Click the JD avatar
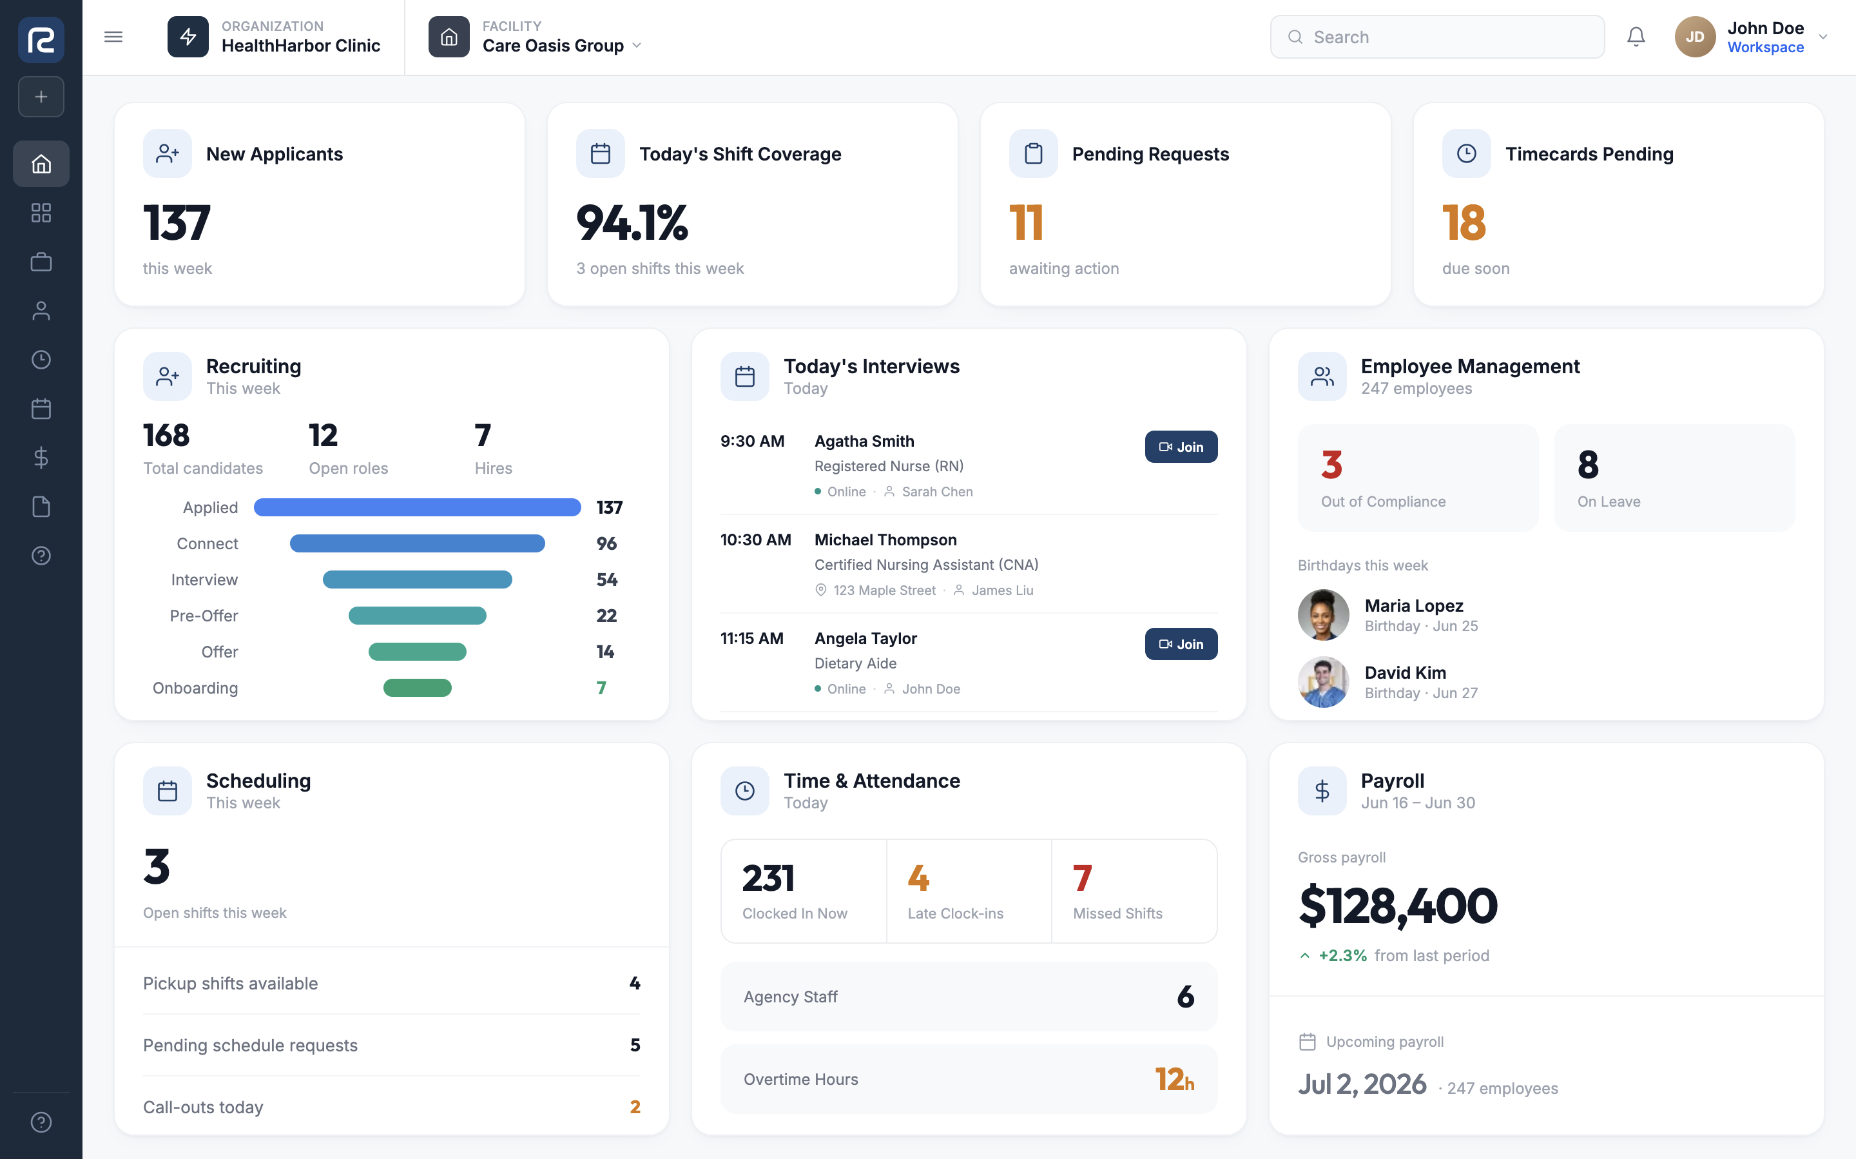The height and width of the screenshot is (1159, 1856). [x=1694, y=37]
